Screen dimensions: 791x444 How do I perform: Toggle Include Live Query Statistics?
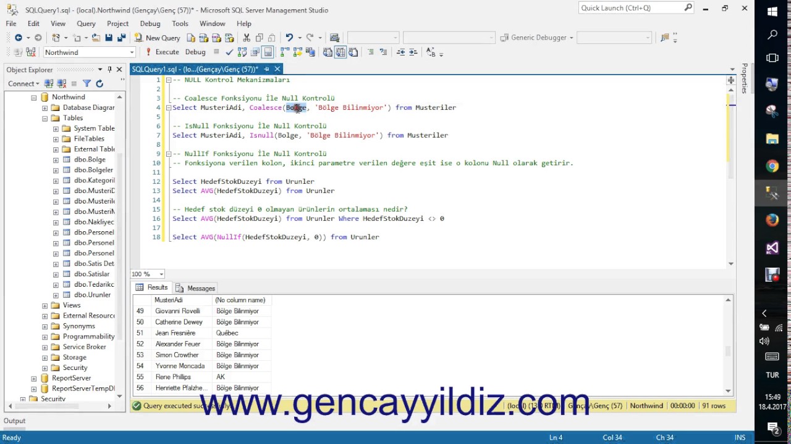297,52
